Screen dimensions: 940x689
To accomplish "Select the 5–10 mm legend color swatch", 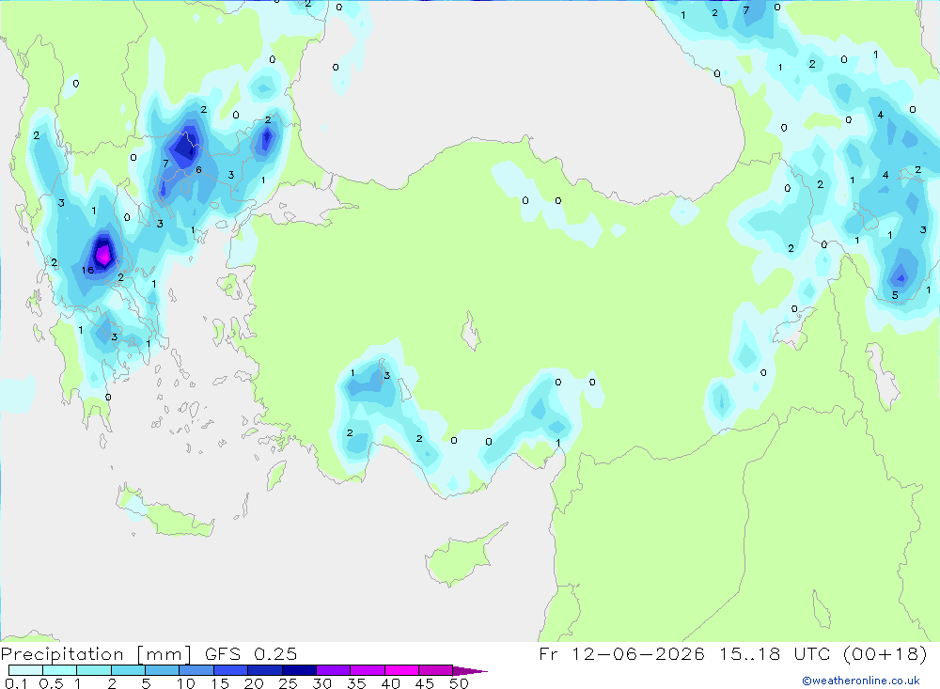I will (x=162, y=670).
